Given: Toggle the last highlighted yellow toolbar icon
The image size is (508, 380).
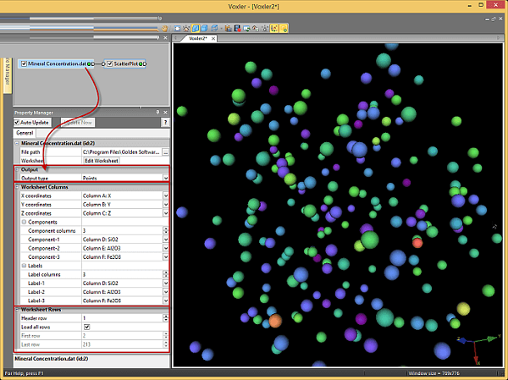Looking at the screenshot, I should pos(284,29).
